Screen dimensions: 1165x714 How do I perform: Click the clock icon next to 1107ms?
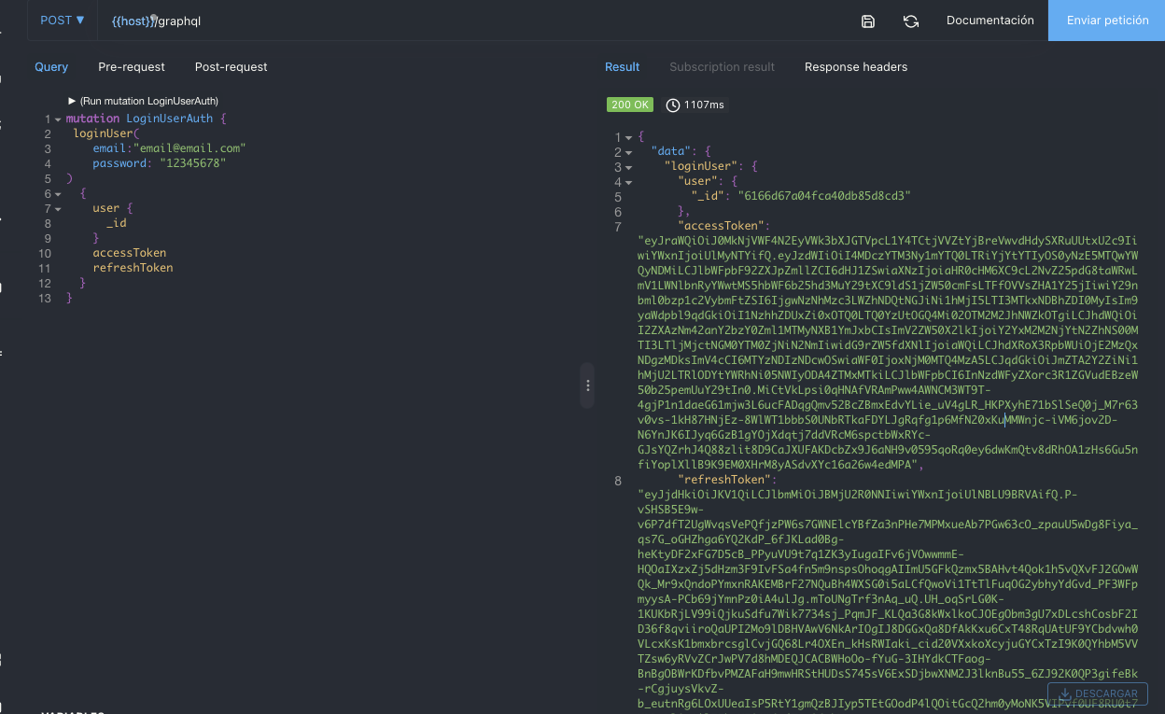[x=673, y=105]
